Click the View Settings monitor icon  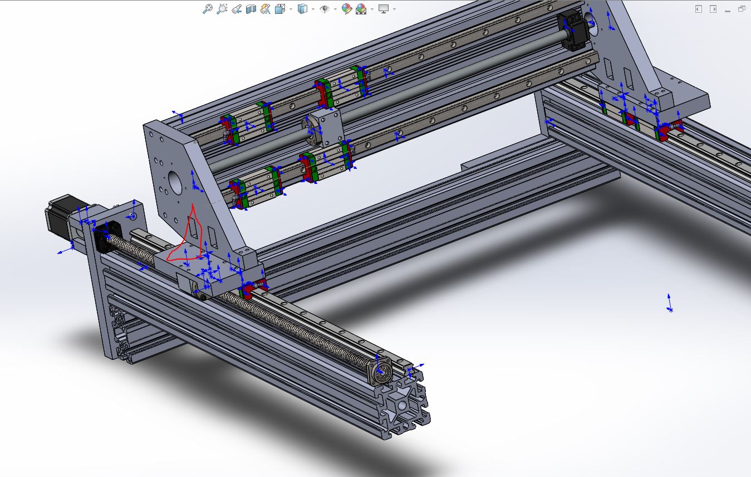click(x=384, y=9)
